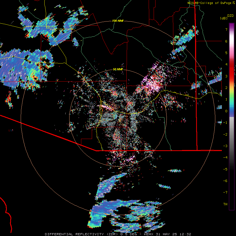Image resolution: width=236 pixels, height=236 pixels.
Task: Select the 7 tick label on scale
Action: pyautogui.click(x=226, y=29)
